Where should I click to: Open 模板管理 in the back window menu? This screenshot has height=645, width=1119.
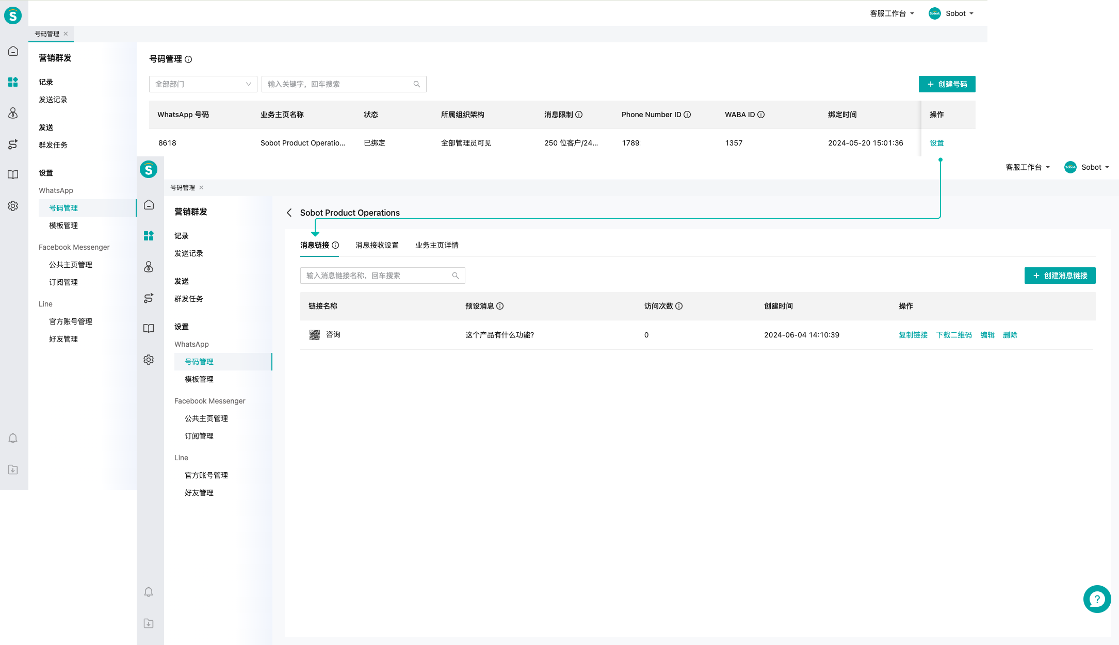point(63,225)
